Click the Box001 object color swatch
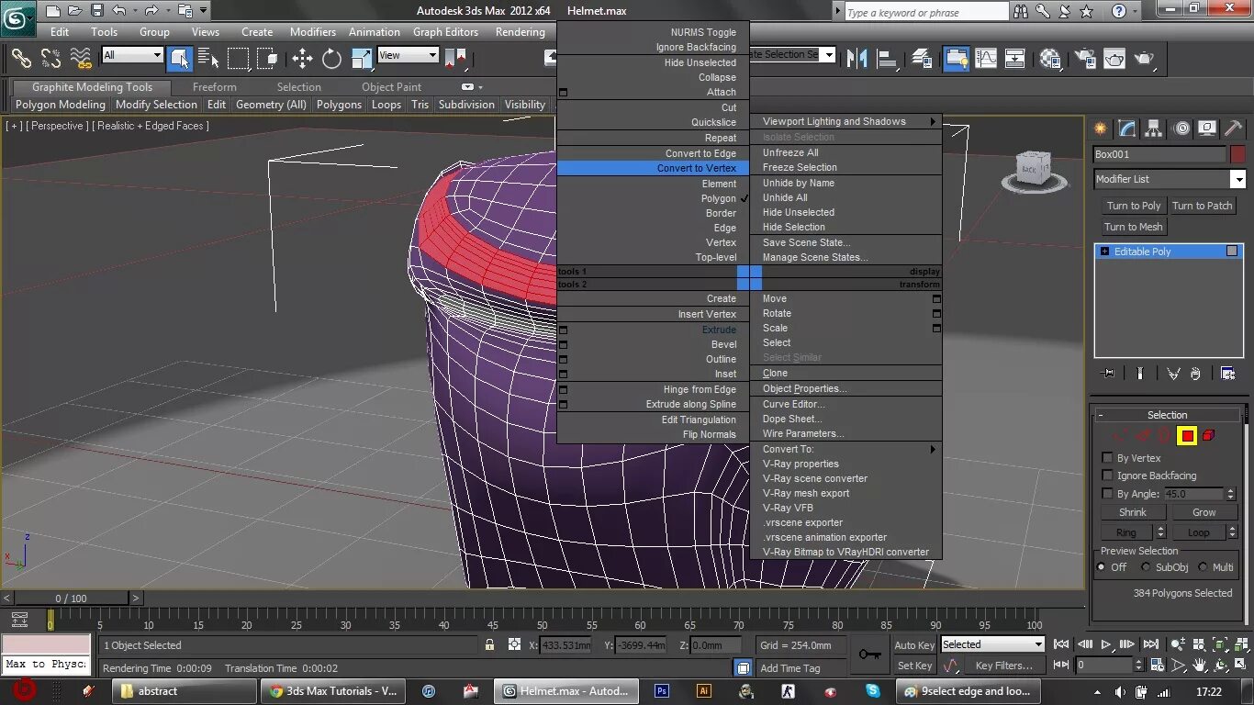 tap(1237, 154)
